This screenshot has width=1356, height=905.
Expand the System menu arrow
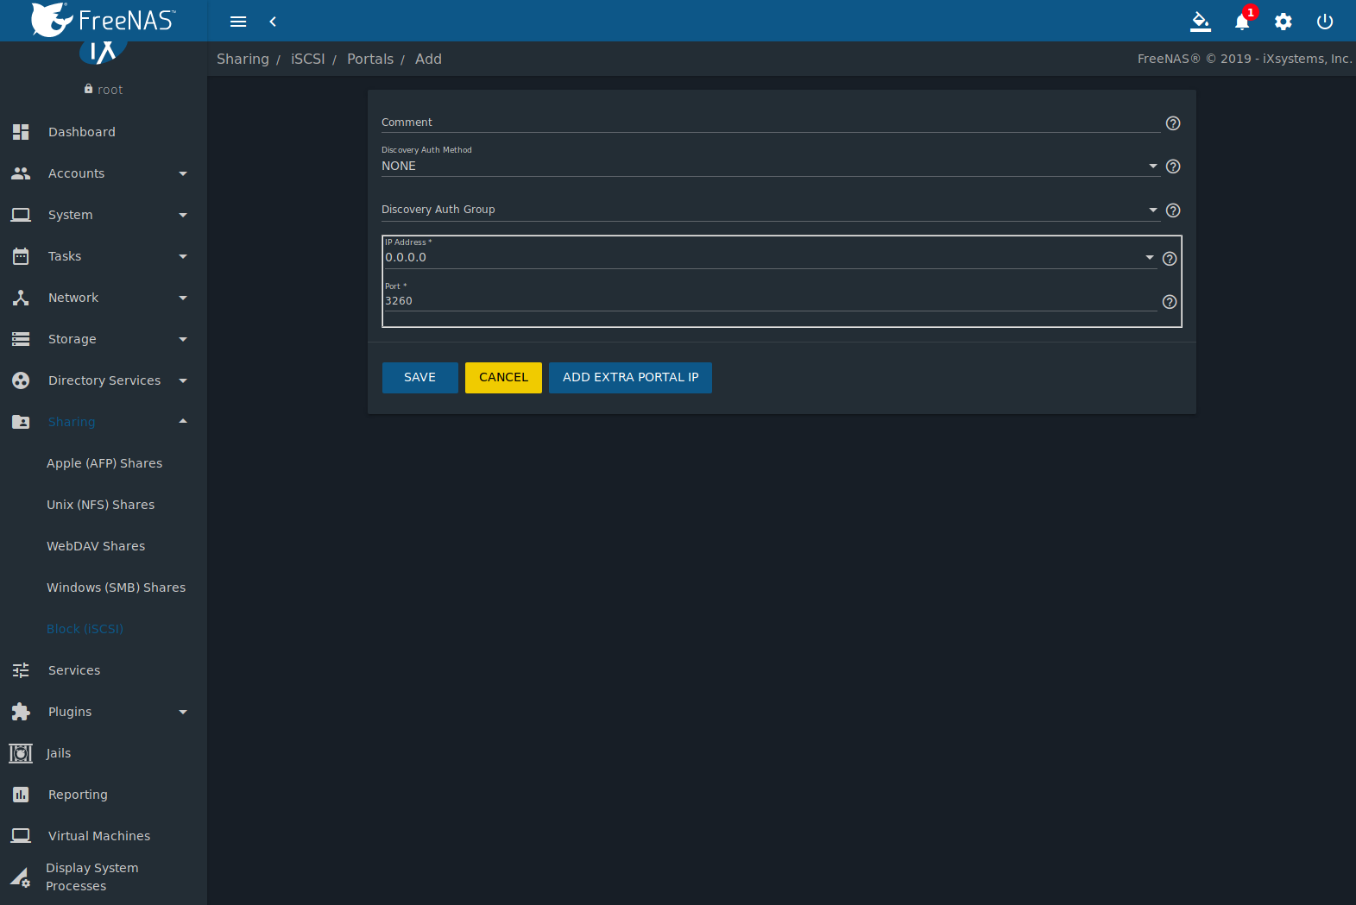click(x=183, y=215)
